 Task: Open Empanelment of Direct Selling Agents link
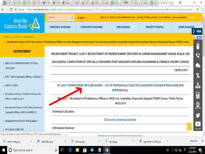pyautogui.click(x=21, y=121)
